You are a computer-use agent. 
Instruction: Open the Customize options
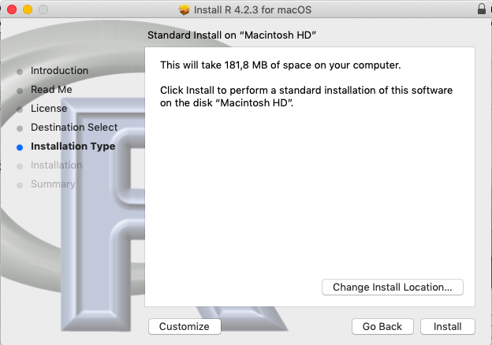point(184,327)
